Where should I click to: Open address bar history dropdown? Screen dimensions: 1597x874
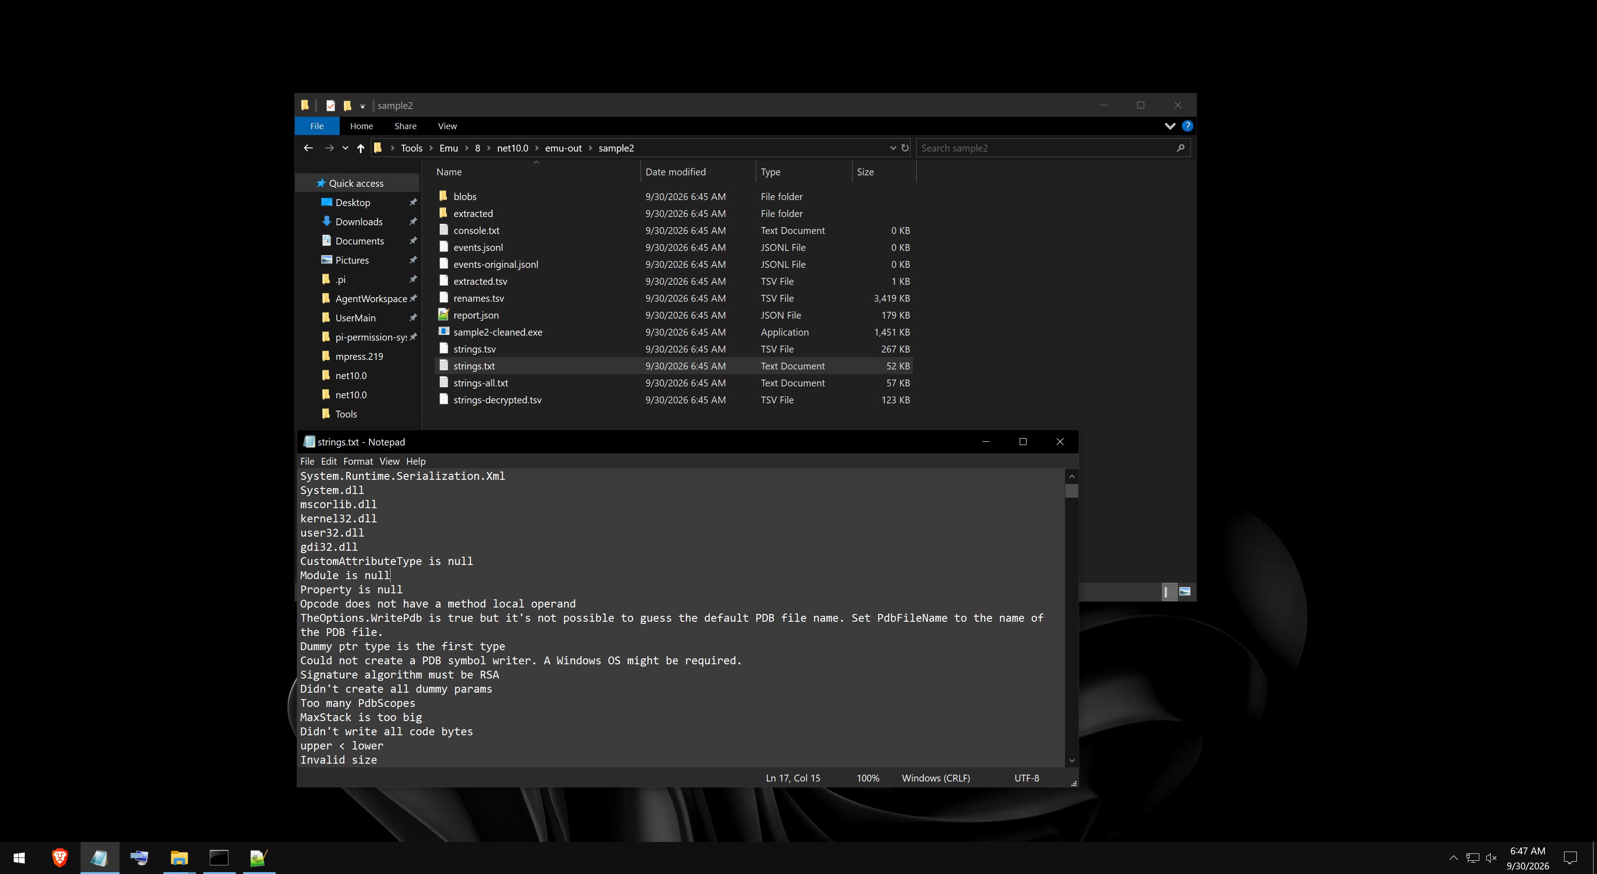click(893, 147)
